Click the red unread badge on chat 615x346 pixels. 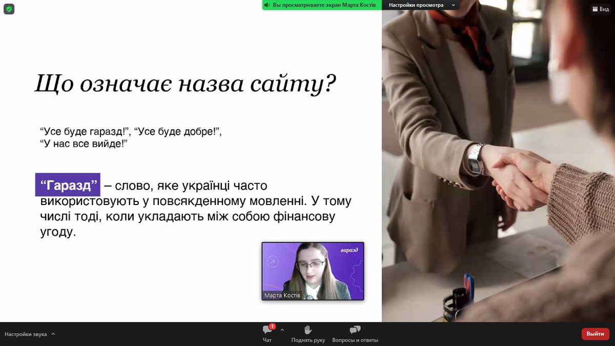click(x=272, y=326)
